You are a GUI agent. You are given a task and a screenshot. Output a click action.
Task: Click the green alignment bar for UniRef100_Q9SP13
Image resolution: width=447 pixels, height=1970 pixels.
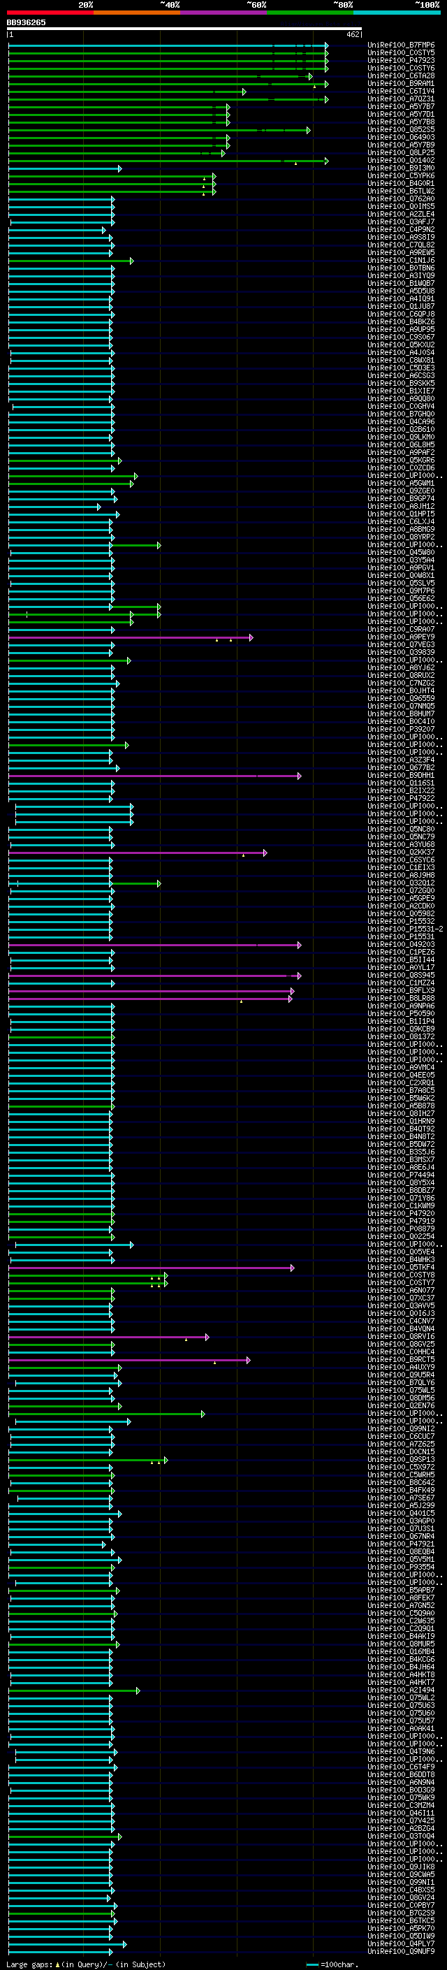coord(88,1460)
